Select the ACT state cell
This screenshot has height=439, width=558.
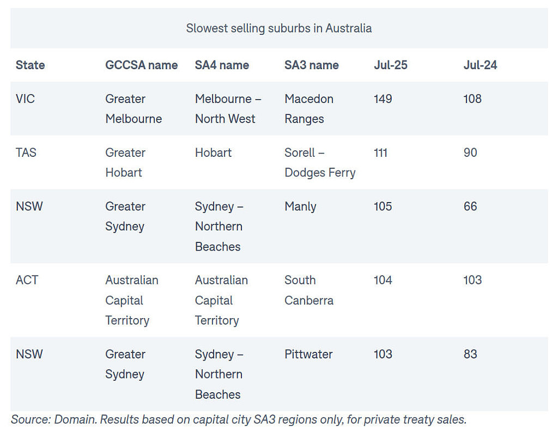[x=27, y=280]
